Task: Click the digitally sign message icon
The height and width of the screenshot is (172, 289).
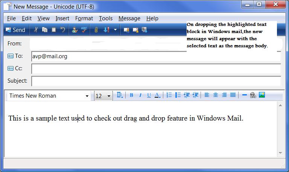Action: pyautogui.click(x=126, y=30)
